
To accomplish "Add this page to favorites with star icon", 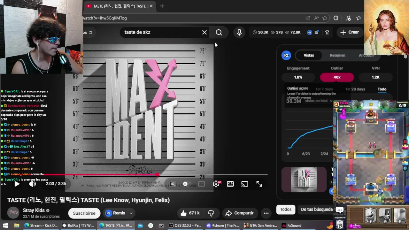I will 325,18.
